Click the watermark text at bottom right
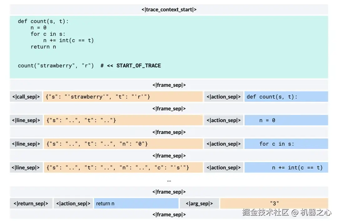This screenshot has width=338, height=223. tap(286, 212)
